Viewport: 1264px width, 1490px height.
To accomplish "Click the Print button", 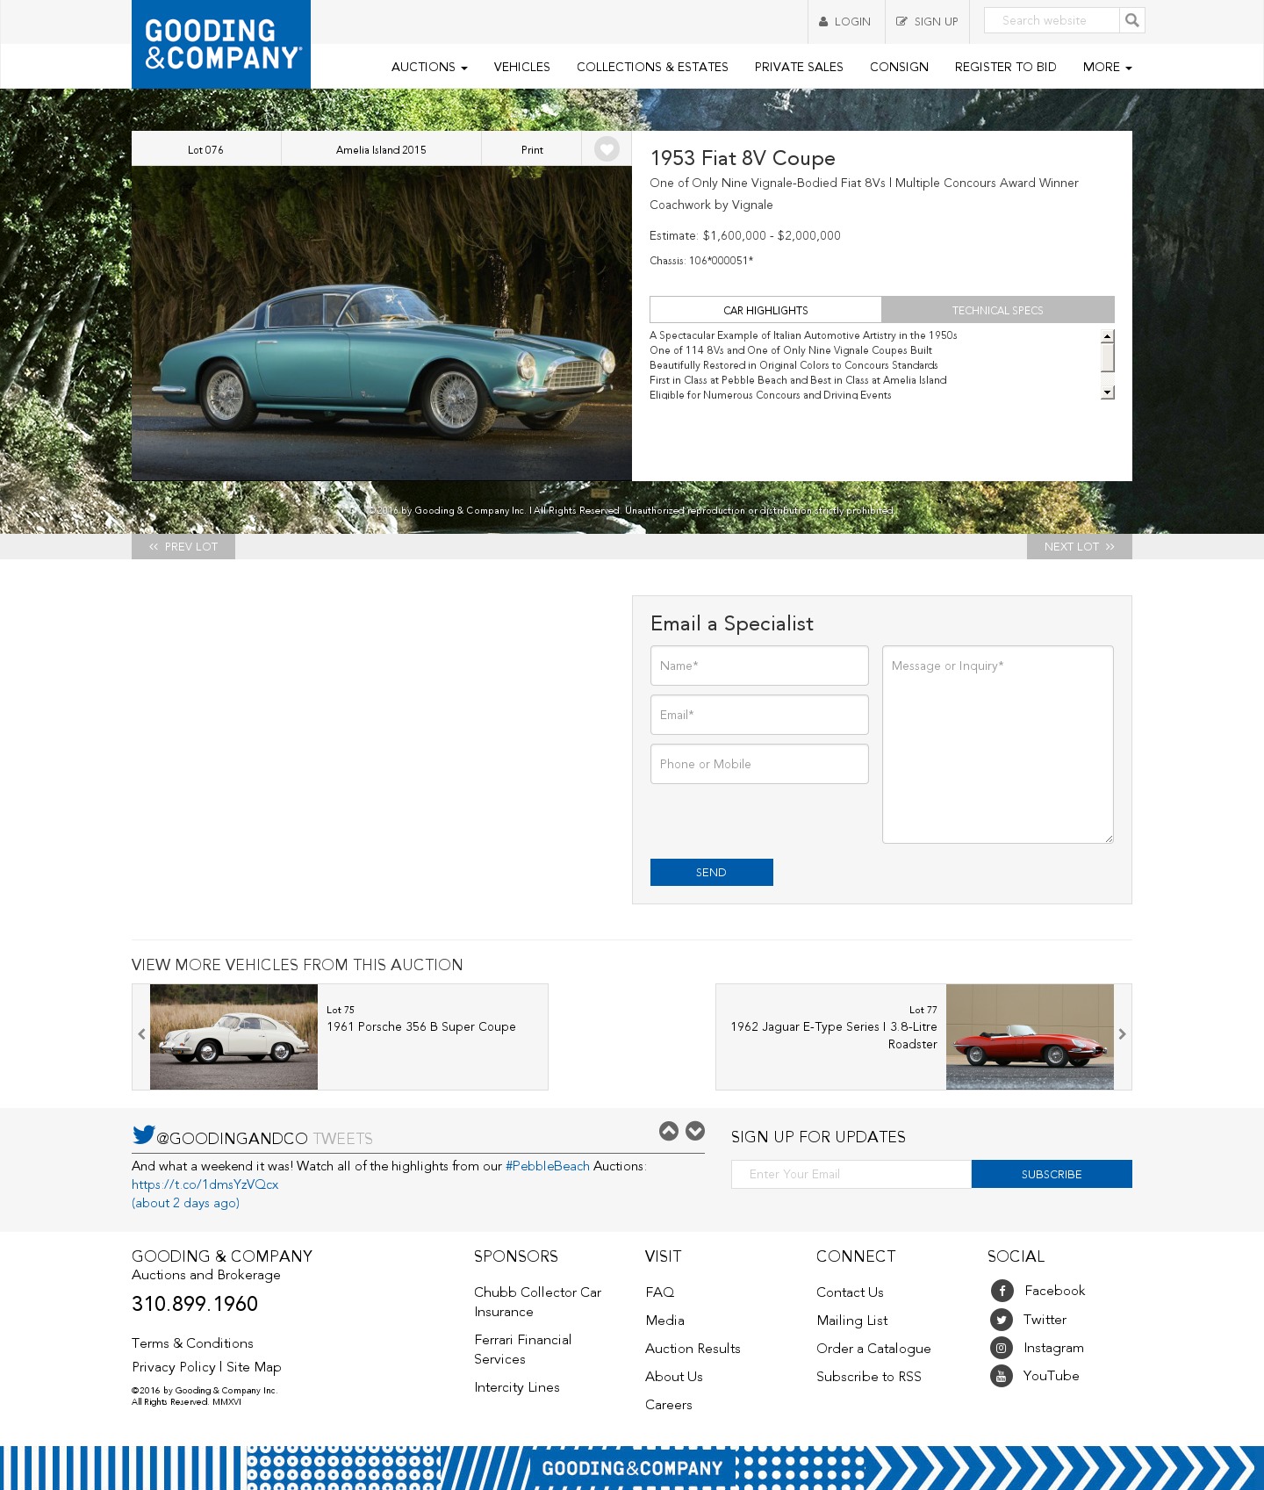I will click(x=532, y=149).
